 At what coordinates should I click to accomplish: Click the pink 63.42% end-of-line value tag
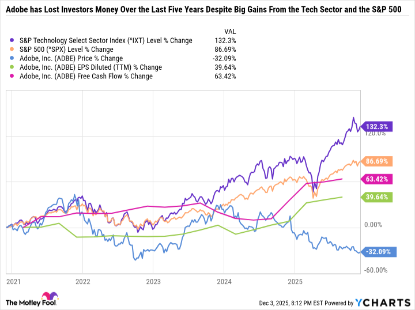(x=377, y=179)
